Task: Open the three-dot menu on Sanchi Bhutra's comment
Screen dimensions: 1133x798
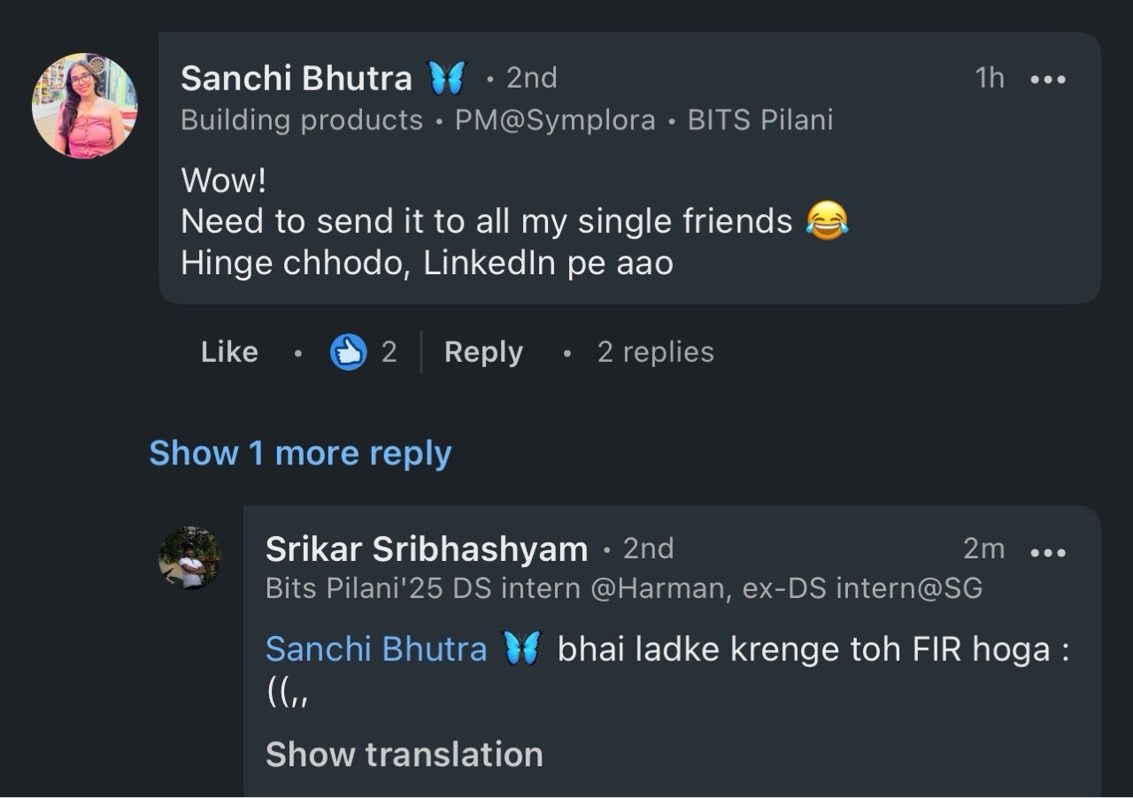Action: [1048, 79]
